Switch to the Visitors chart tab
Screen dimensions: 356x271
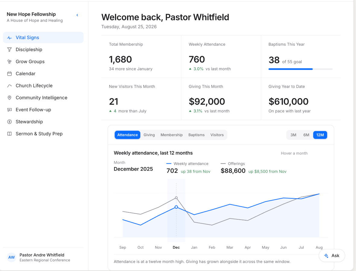[217, 135]
